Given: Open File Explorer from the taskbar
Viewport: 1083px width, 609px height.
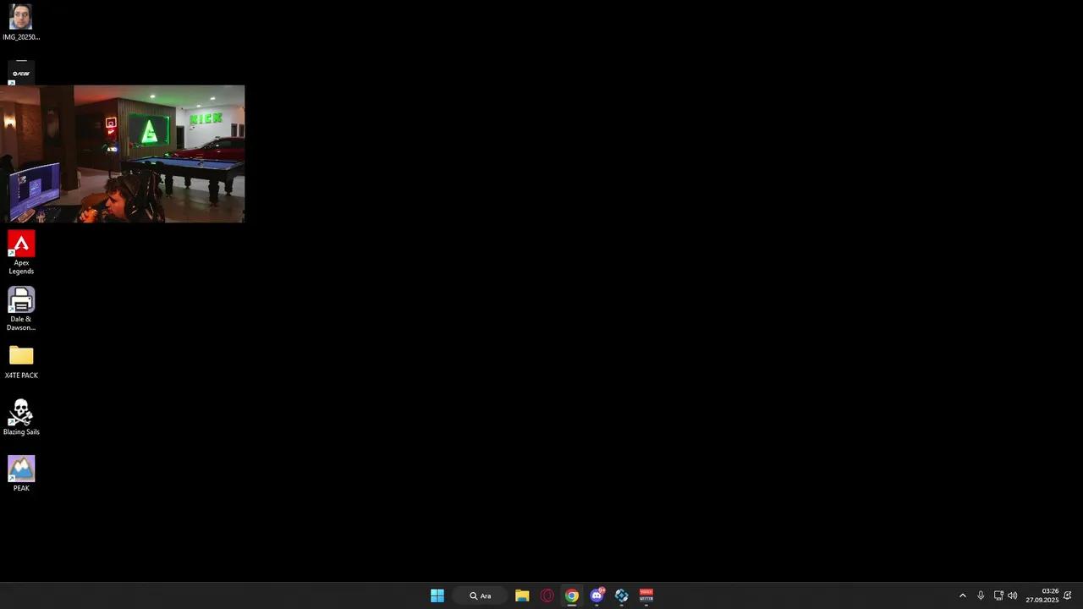Looking at the screenshot, I should [x=522, y=595].
